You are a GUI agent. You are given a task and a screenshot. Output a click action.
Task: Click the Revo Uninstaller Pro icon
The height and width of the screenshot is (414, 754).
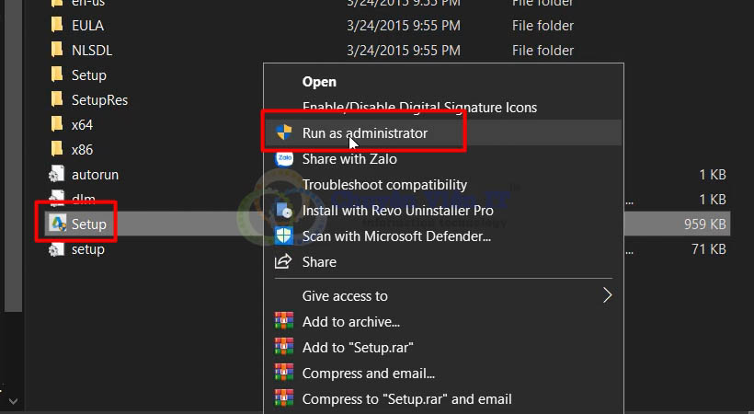click(284, 211)
